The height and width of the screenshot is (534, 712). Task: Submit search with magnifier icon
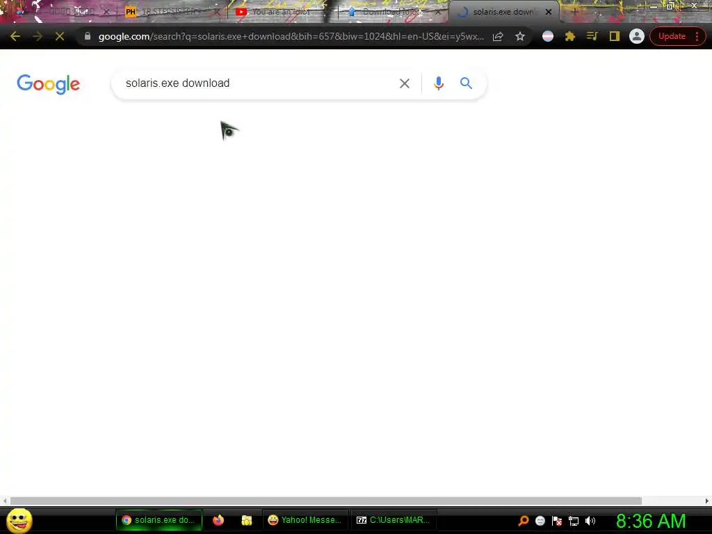pos(466,83)
